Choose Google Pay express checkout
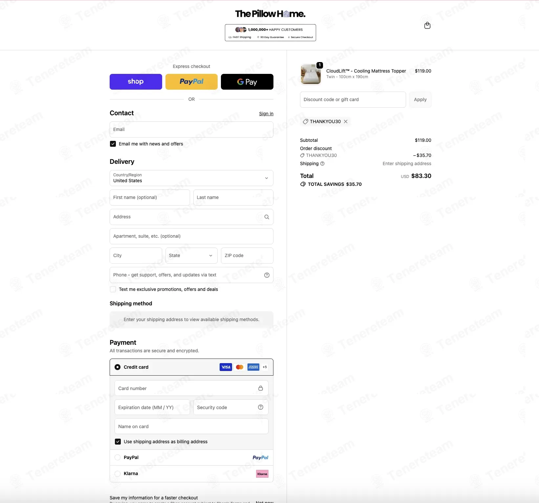This screenshot has height=503, width=539. (x=247, y=82)
